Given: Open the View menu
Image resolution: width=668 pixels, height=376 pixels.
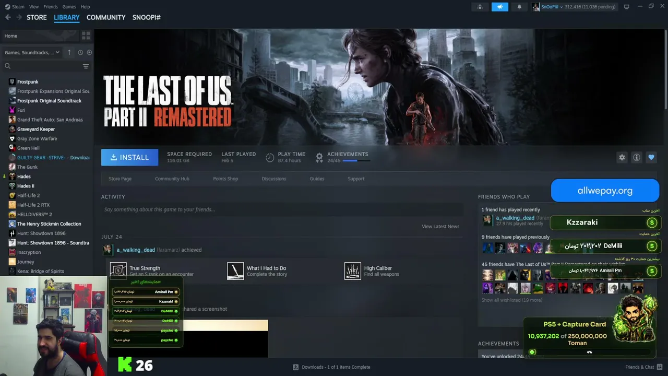Looking at the screenshot, I should [34, 7].
